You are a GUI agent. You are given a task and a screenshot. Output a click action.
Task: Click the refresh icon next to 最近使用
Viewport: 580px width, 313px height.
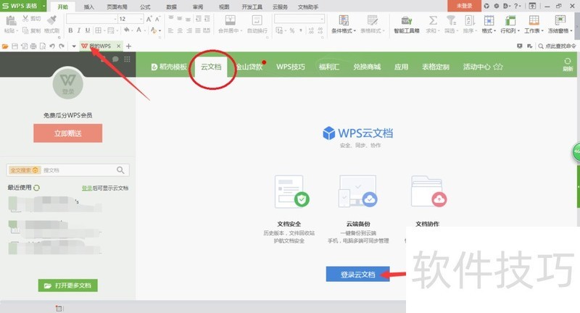tap(37, 188)
